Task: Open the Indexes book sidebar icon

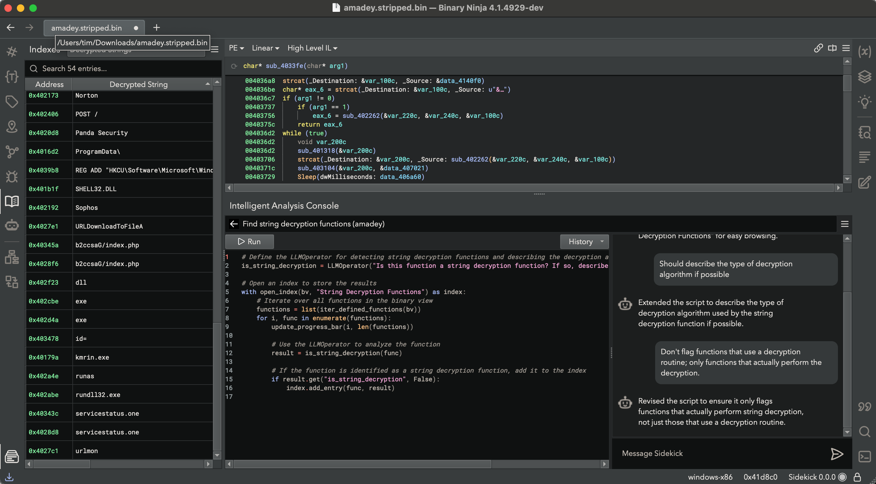Action: (x=12, y=201)
